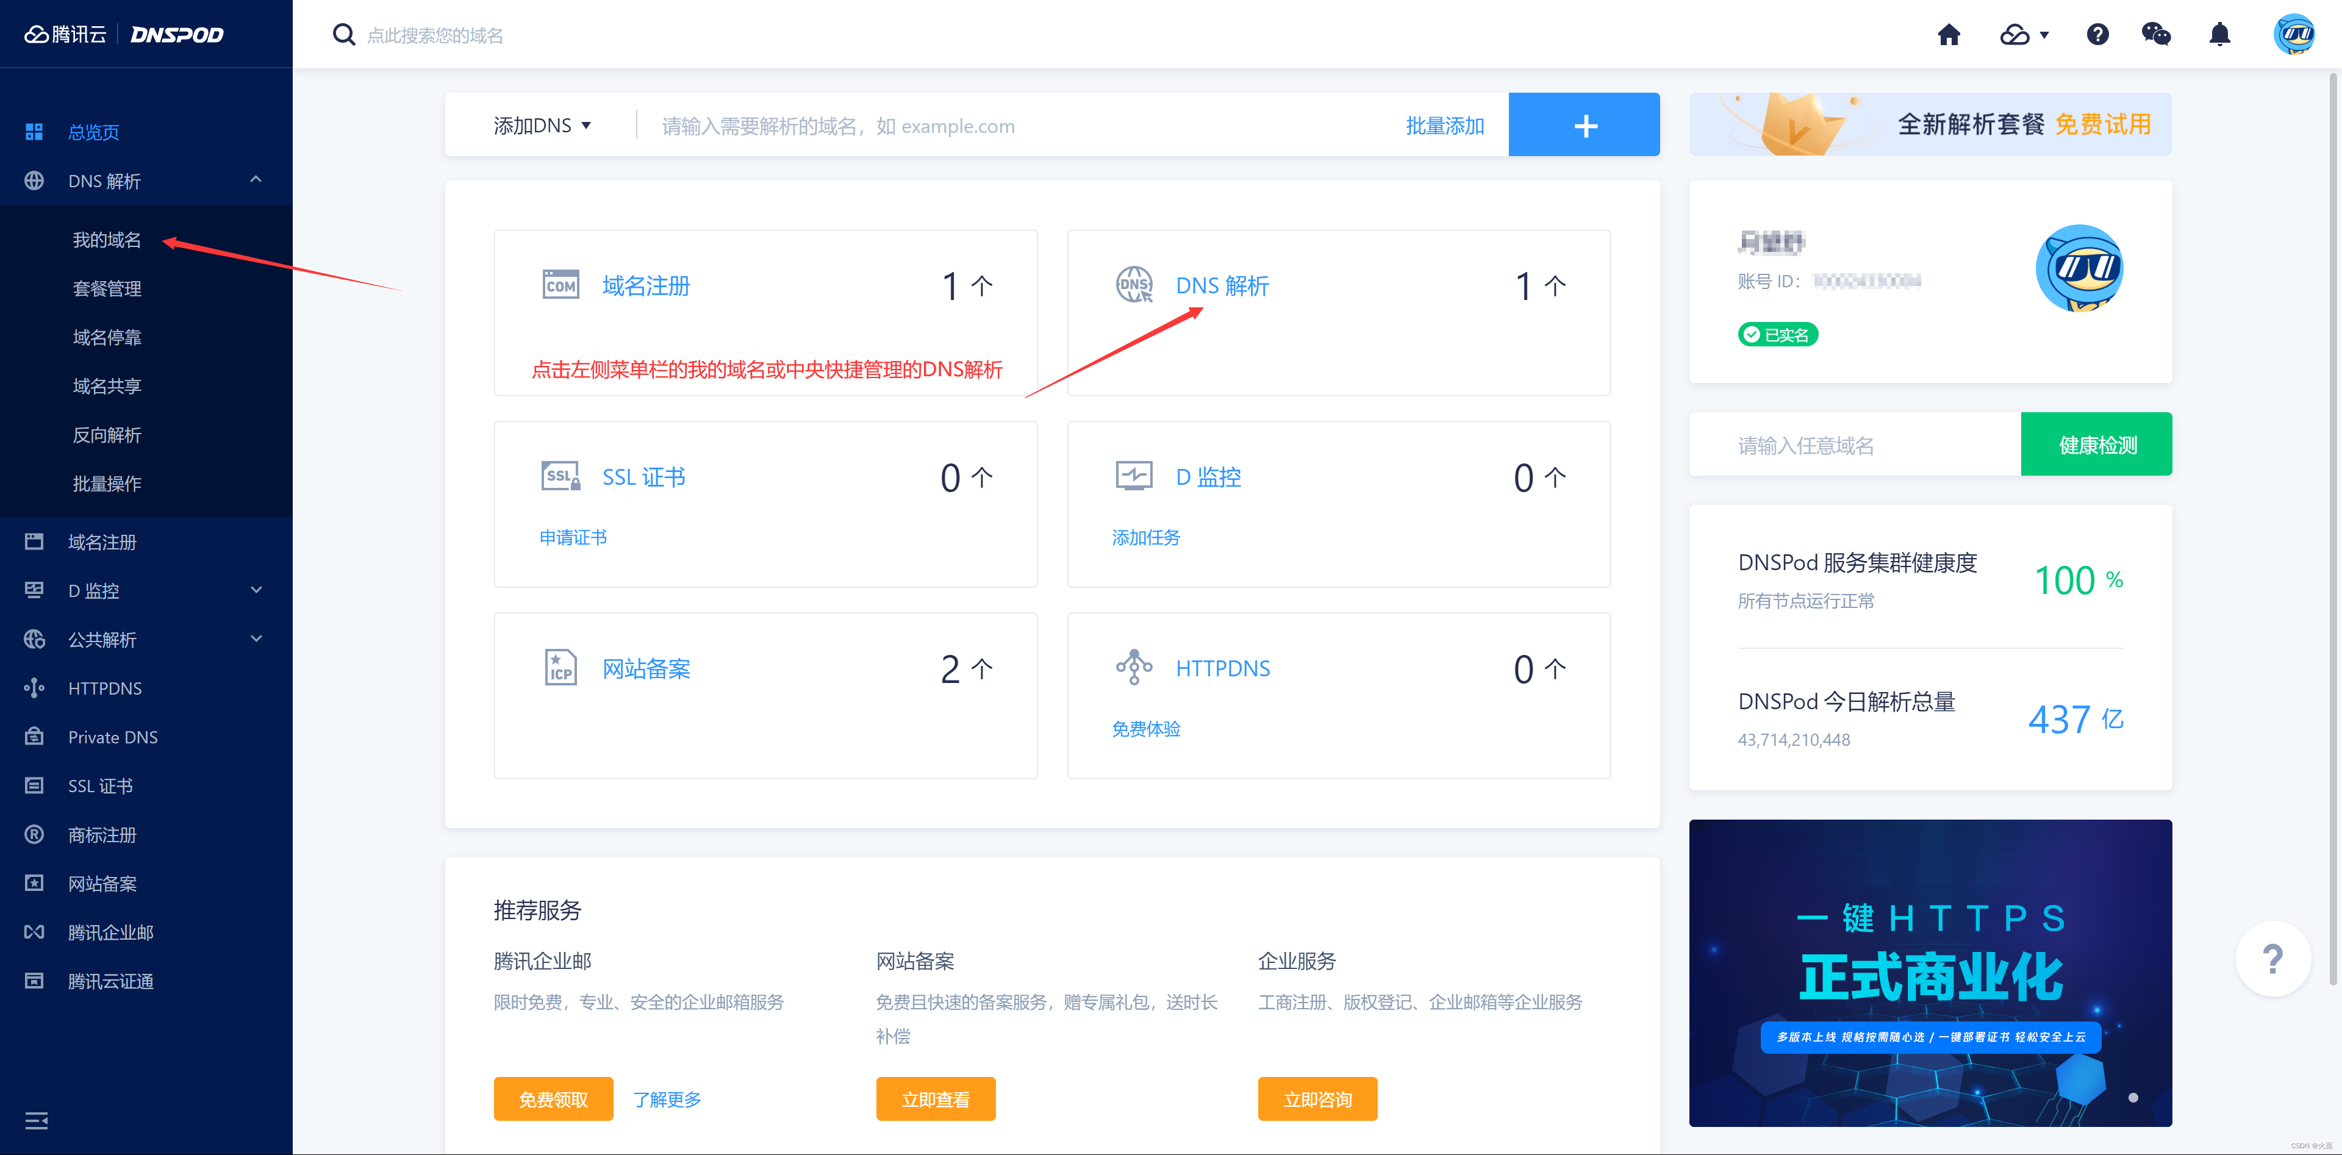Image resolution: width=2342 pixels, height=1155 pixels.
Task: Click the home icon in top bar
Action: [x=1949, y=35]
